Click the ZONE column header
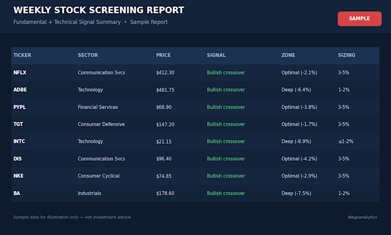 pos(288,55)
